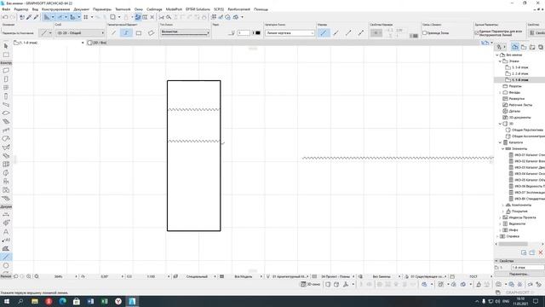This screenshot has height=307, width=545.
Task: Select the Beam tool in the toolbox
Action: coord(6,104)
